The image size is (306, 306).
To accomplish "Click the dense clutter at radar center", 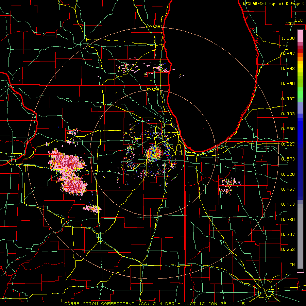I will pos(154,153).
